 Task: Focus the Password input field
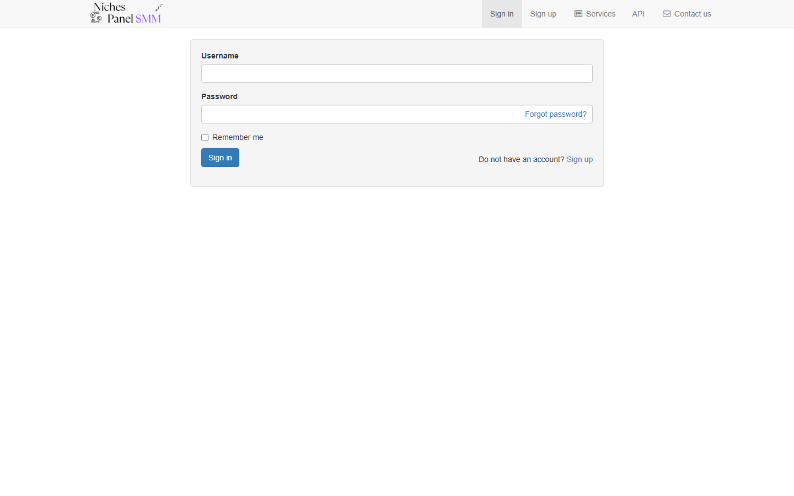click(x=358, y=114)
